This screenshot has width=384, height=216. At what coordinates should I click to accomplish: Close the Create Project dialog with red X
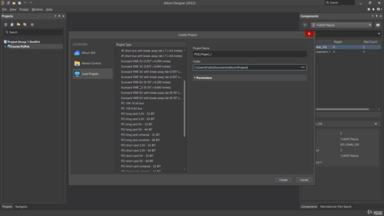pos(309,34)
